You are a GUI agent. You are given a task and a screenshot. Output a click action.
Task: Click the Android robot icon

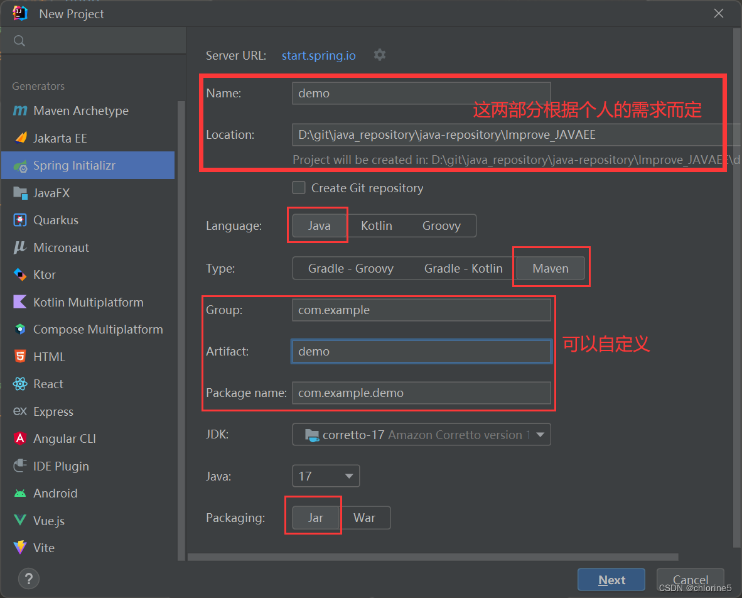(20, 493)
